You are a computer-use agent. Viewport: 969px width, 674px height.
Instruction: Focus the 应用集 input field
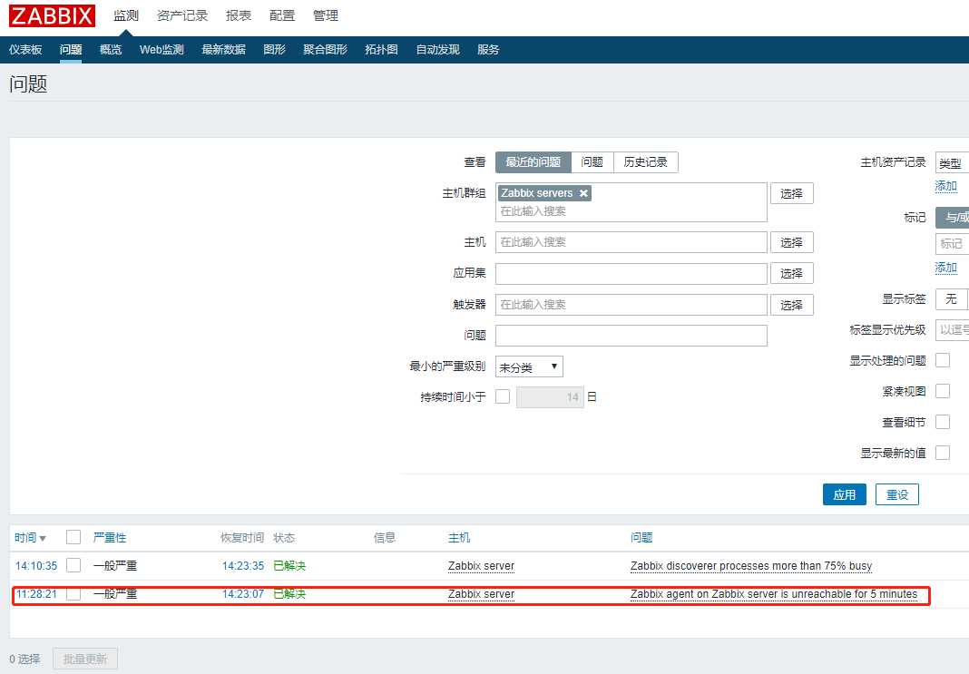631,273
